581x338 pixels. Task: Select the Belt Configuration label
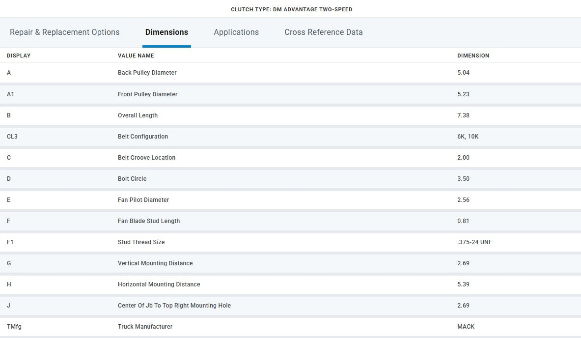(x=142, y=137)
